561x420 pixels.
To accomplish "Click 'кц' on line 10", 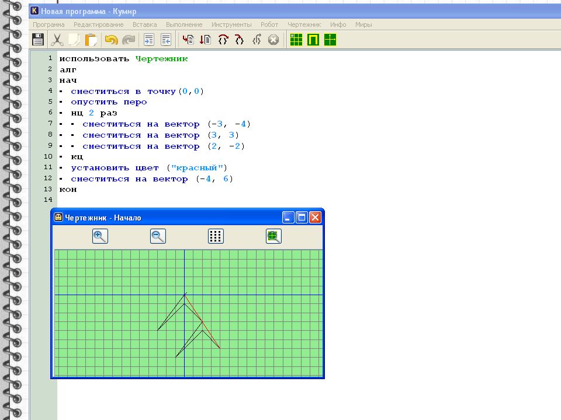I will (77, 157).
